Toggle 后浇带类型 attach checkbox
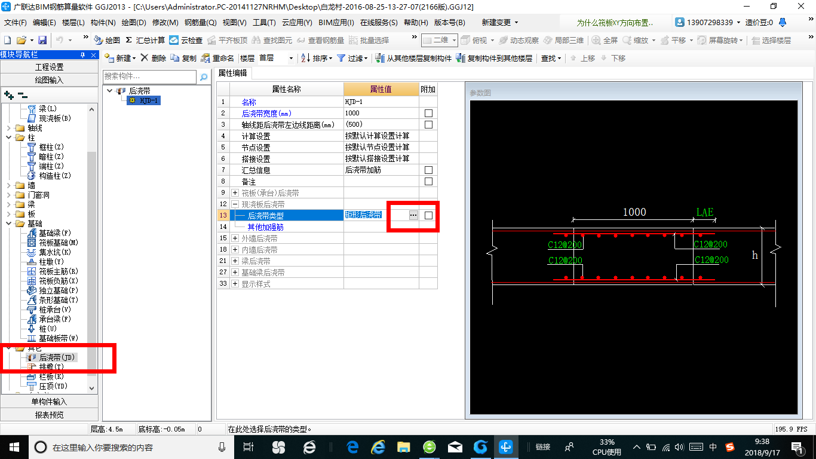Viewport: 816px width, 459px height. [x=428, y=215]
